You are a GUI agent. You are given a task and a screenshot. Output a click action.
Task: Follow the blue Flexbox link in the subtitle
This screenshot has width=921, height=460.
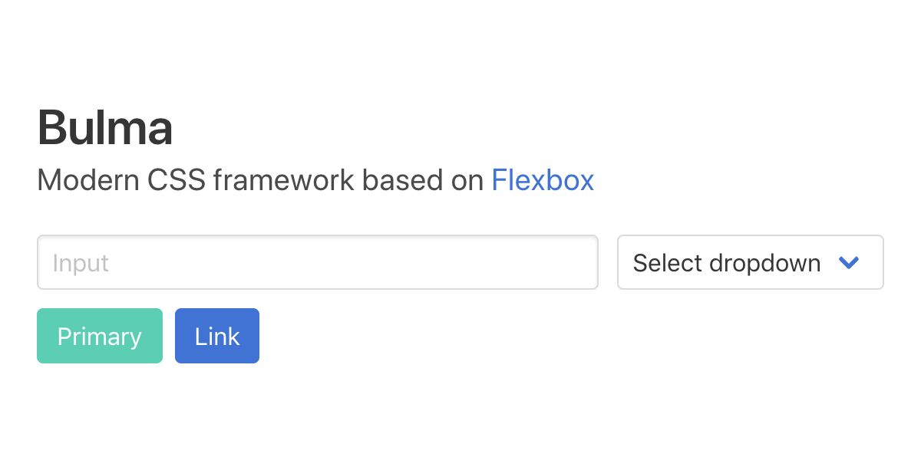(x=543, y=180)
